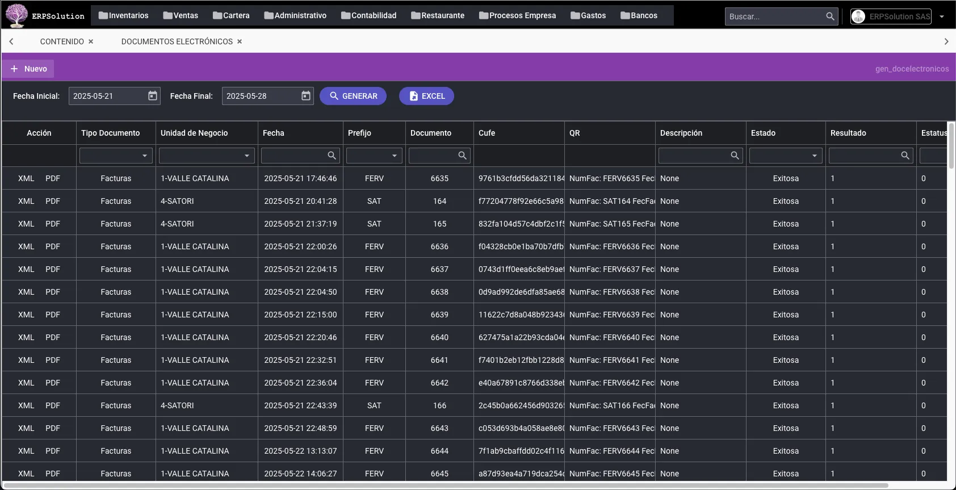
Task: Open calendar picker for Fecha Inicial
Action: 153,96
